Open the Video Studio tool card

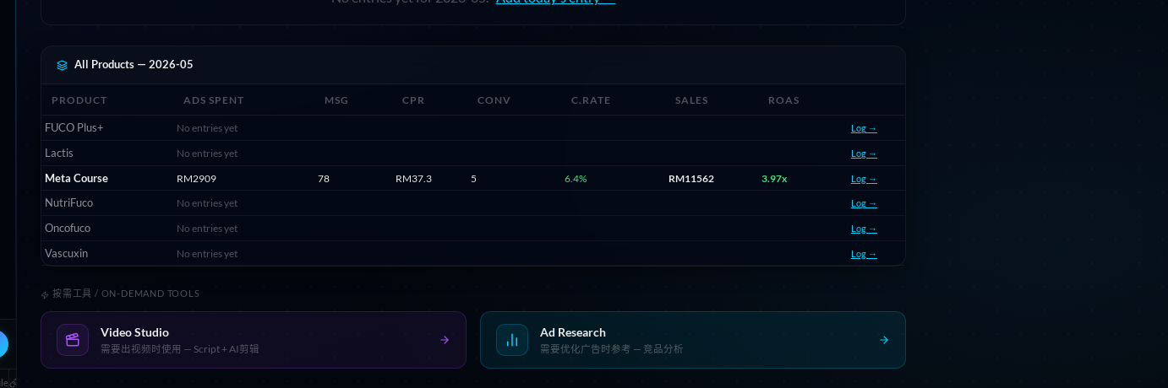(254, 340)
